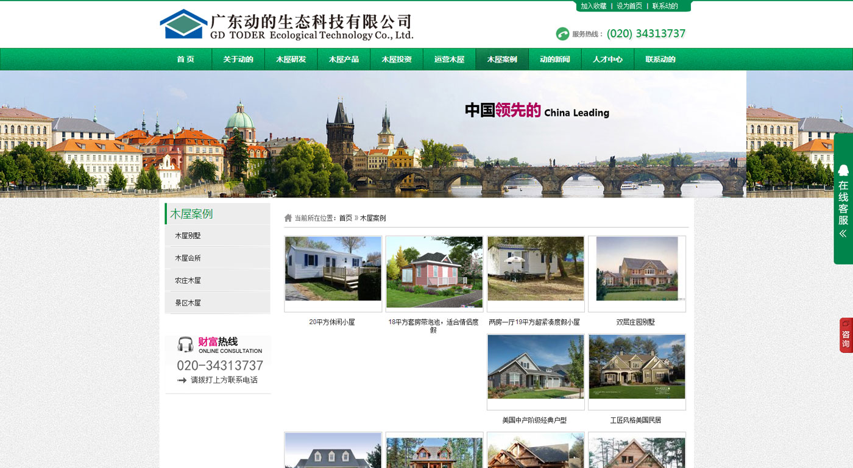The height and width of the screenshot is (468, 853).
Task: Click the top-right 联系动的 link
Action: [665, 6]
